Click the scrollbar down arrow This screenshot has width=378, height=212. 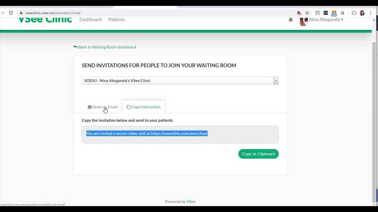coord(374,204)
